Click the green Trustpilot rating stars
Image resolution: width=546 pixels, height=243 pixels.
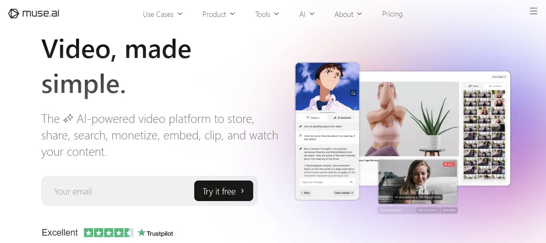pyautogui.click(x=108, y=233)
